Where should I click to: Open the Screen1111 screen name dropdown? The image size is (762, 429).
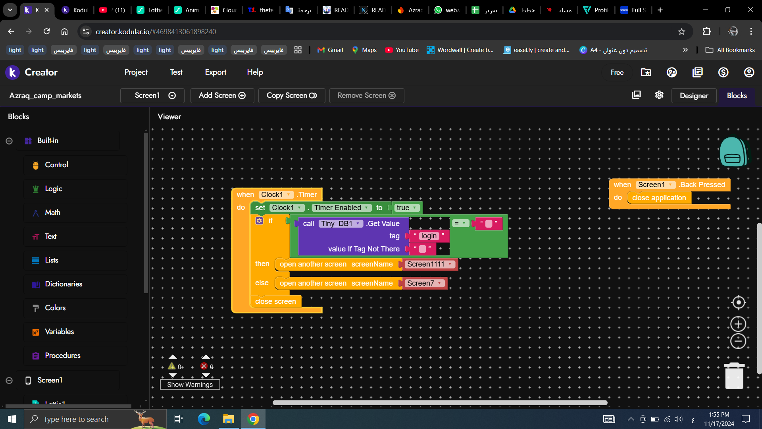click(x=450, y=264)
